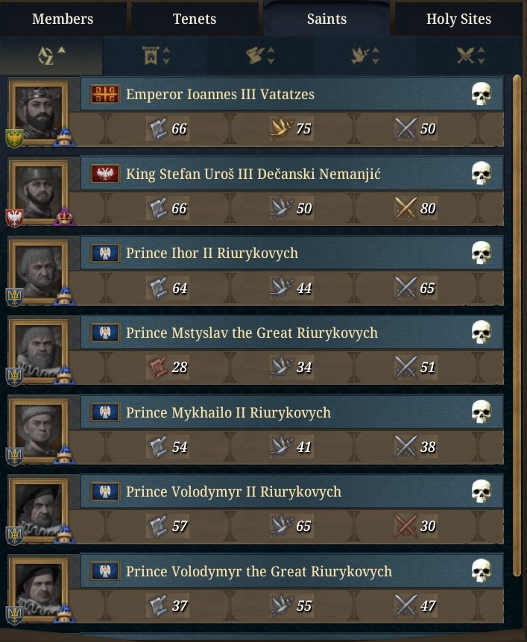Image resolution: width=527 pixels, height=642 pixels.
Task: Sort saints alphabetically with the A-Z icon
Action: coord(51,55)
